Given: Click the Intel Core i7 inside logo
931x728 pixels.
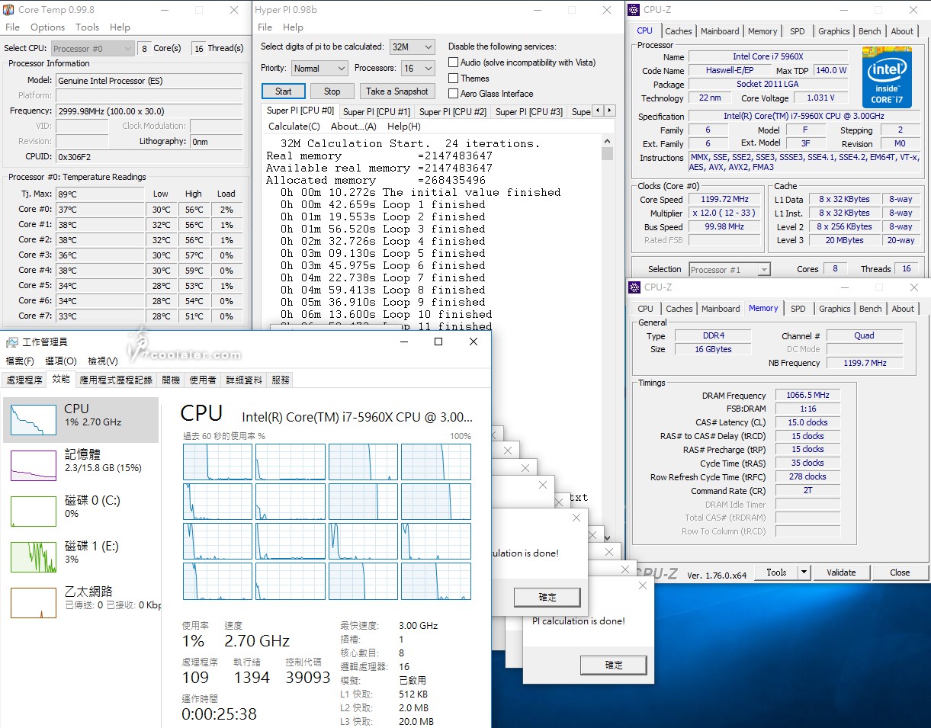Looking at the screenshot, I should [887, 77].
